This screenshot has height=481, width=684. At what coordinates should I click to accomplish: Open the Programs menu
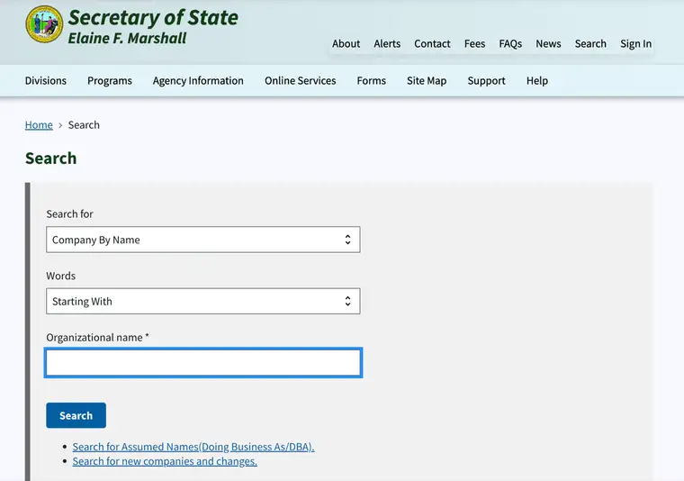[110, 81]
